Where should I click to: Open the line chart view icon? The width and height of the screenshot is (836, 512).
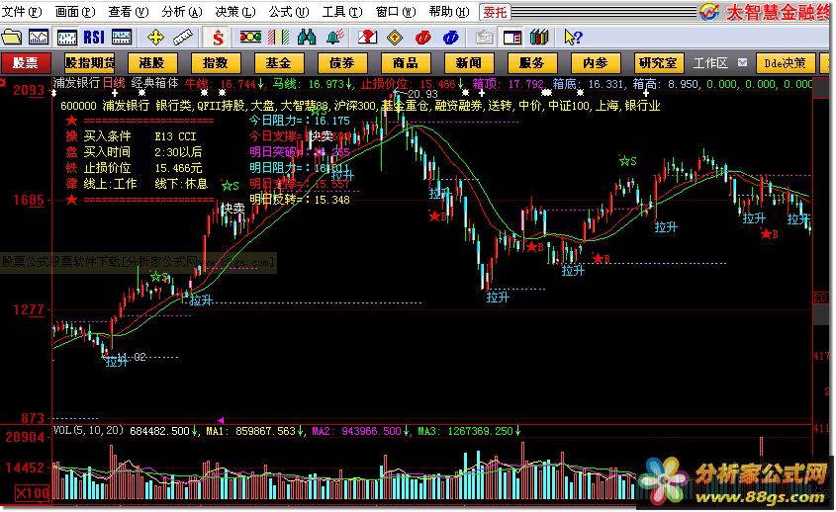[x=39, y=38]
